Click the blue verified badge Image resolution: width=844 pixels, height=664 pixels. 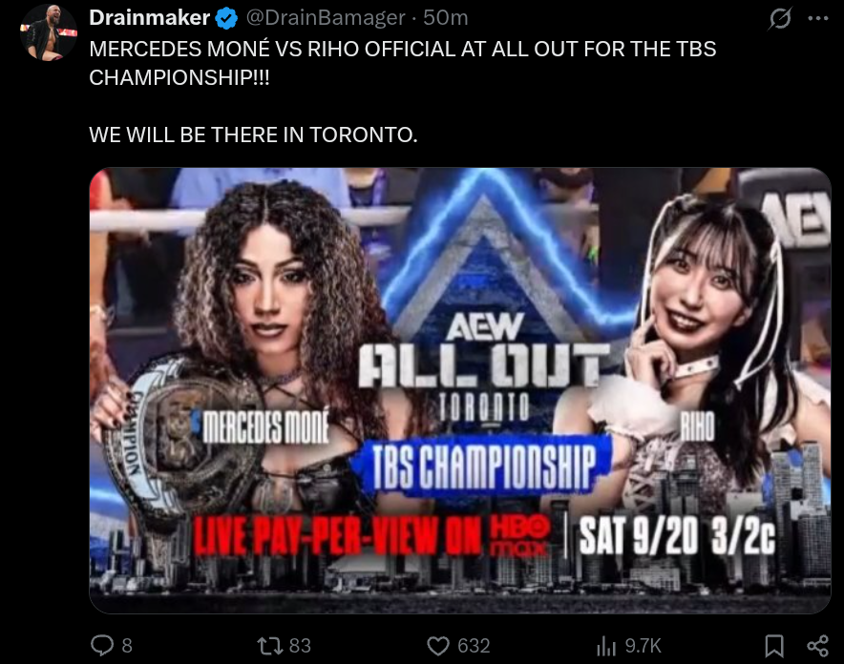(226, 18)
